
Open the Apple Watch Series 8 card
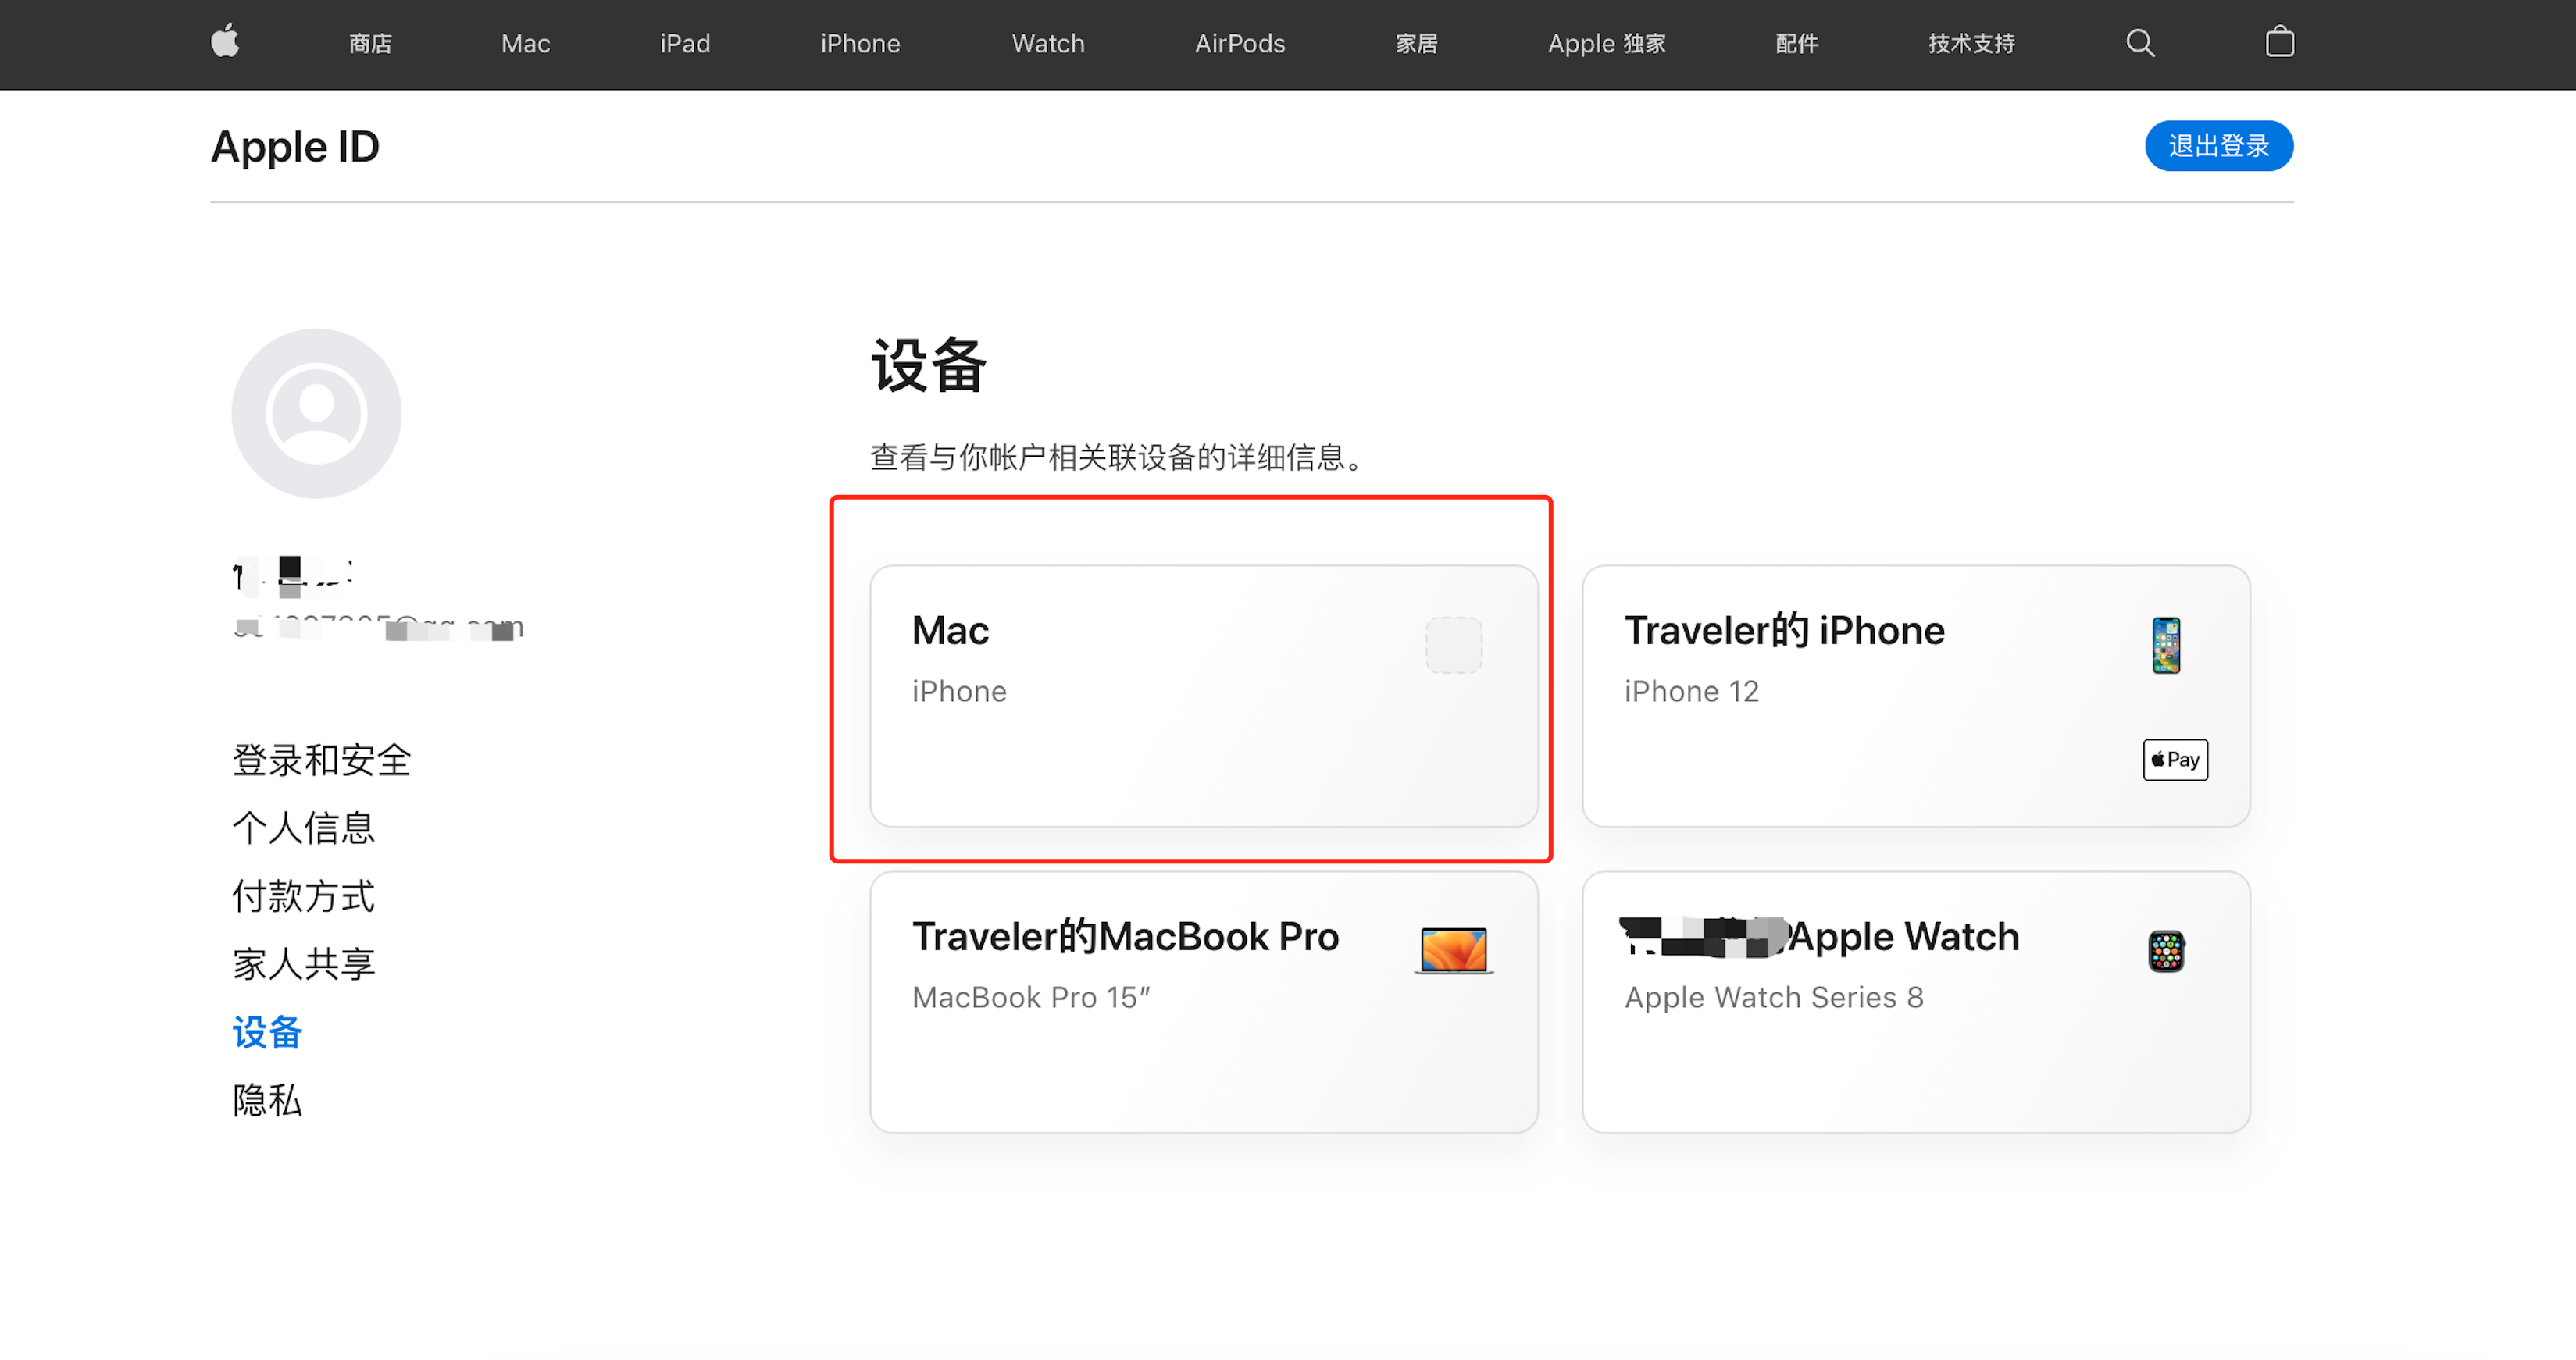(1915, 1002)
